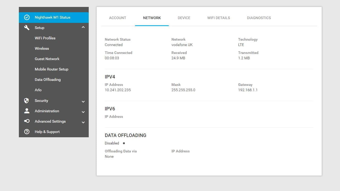The image size is (340, 191).
Task: Switch to the Account tab
Action: (x=117, y=18)
